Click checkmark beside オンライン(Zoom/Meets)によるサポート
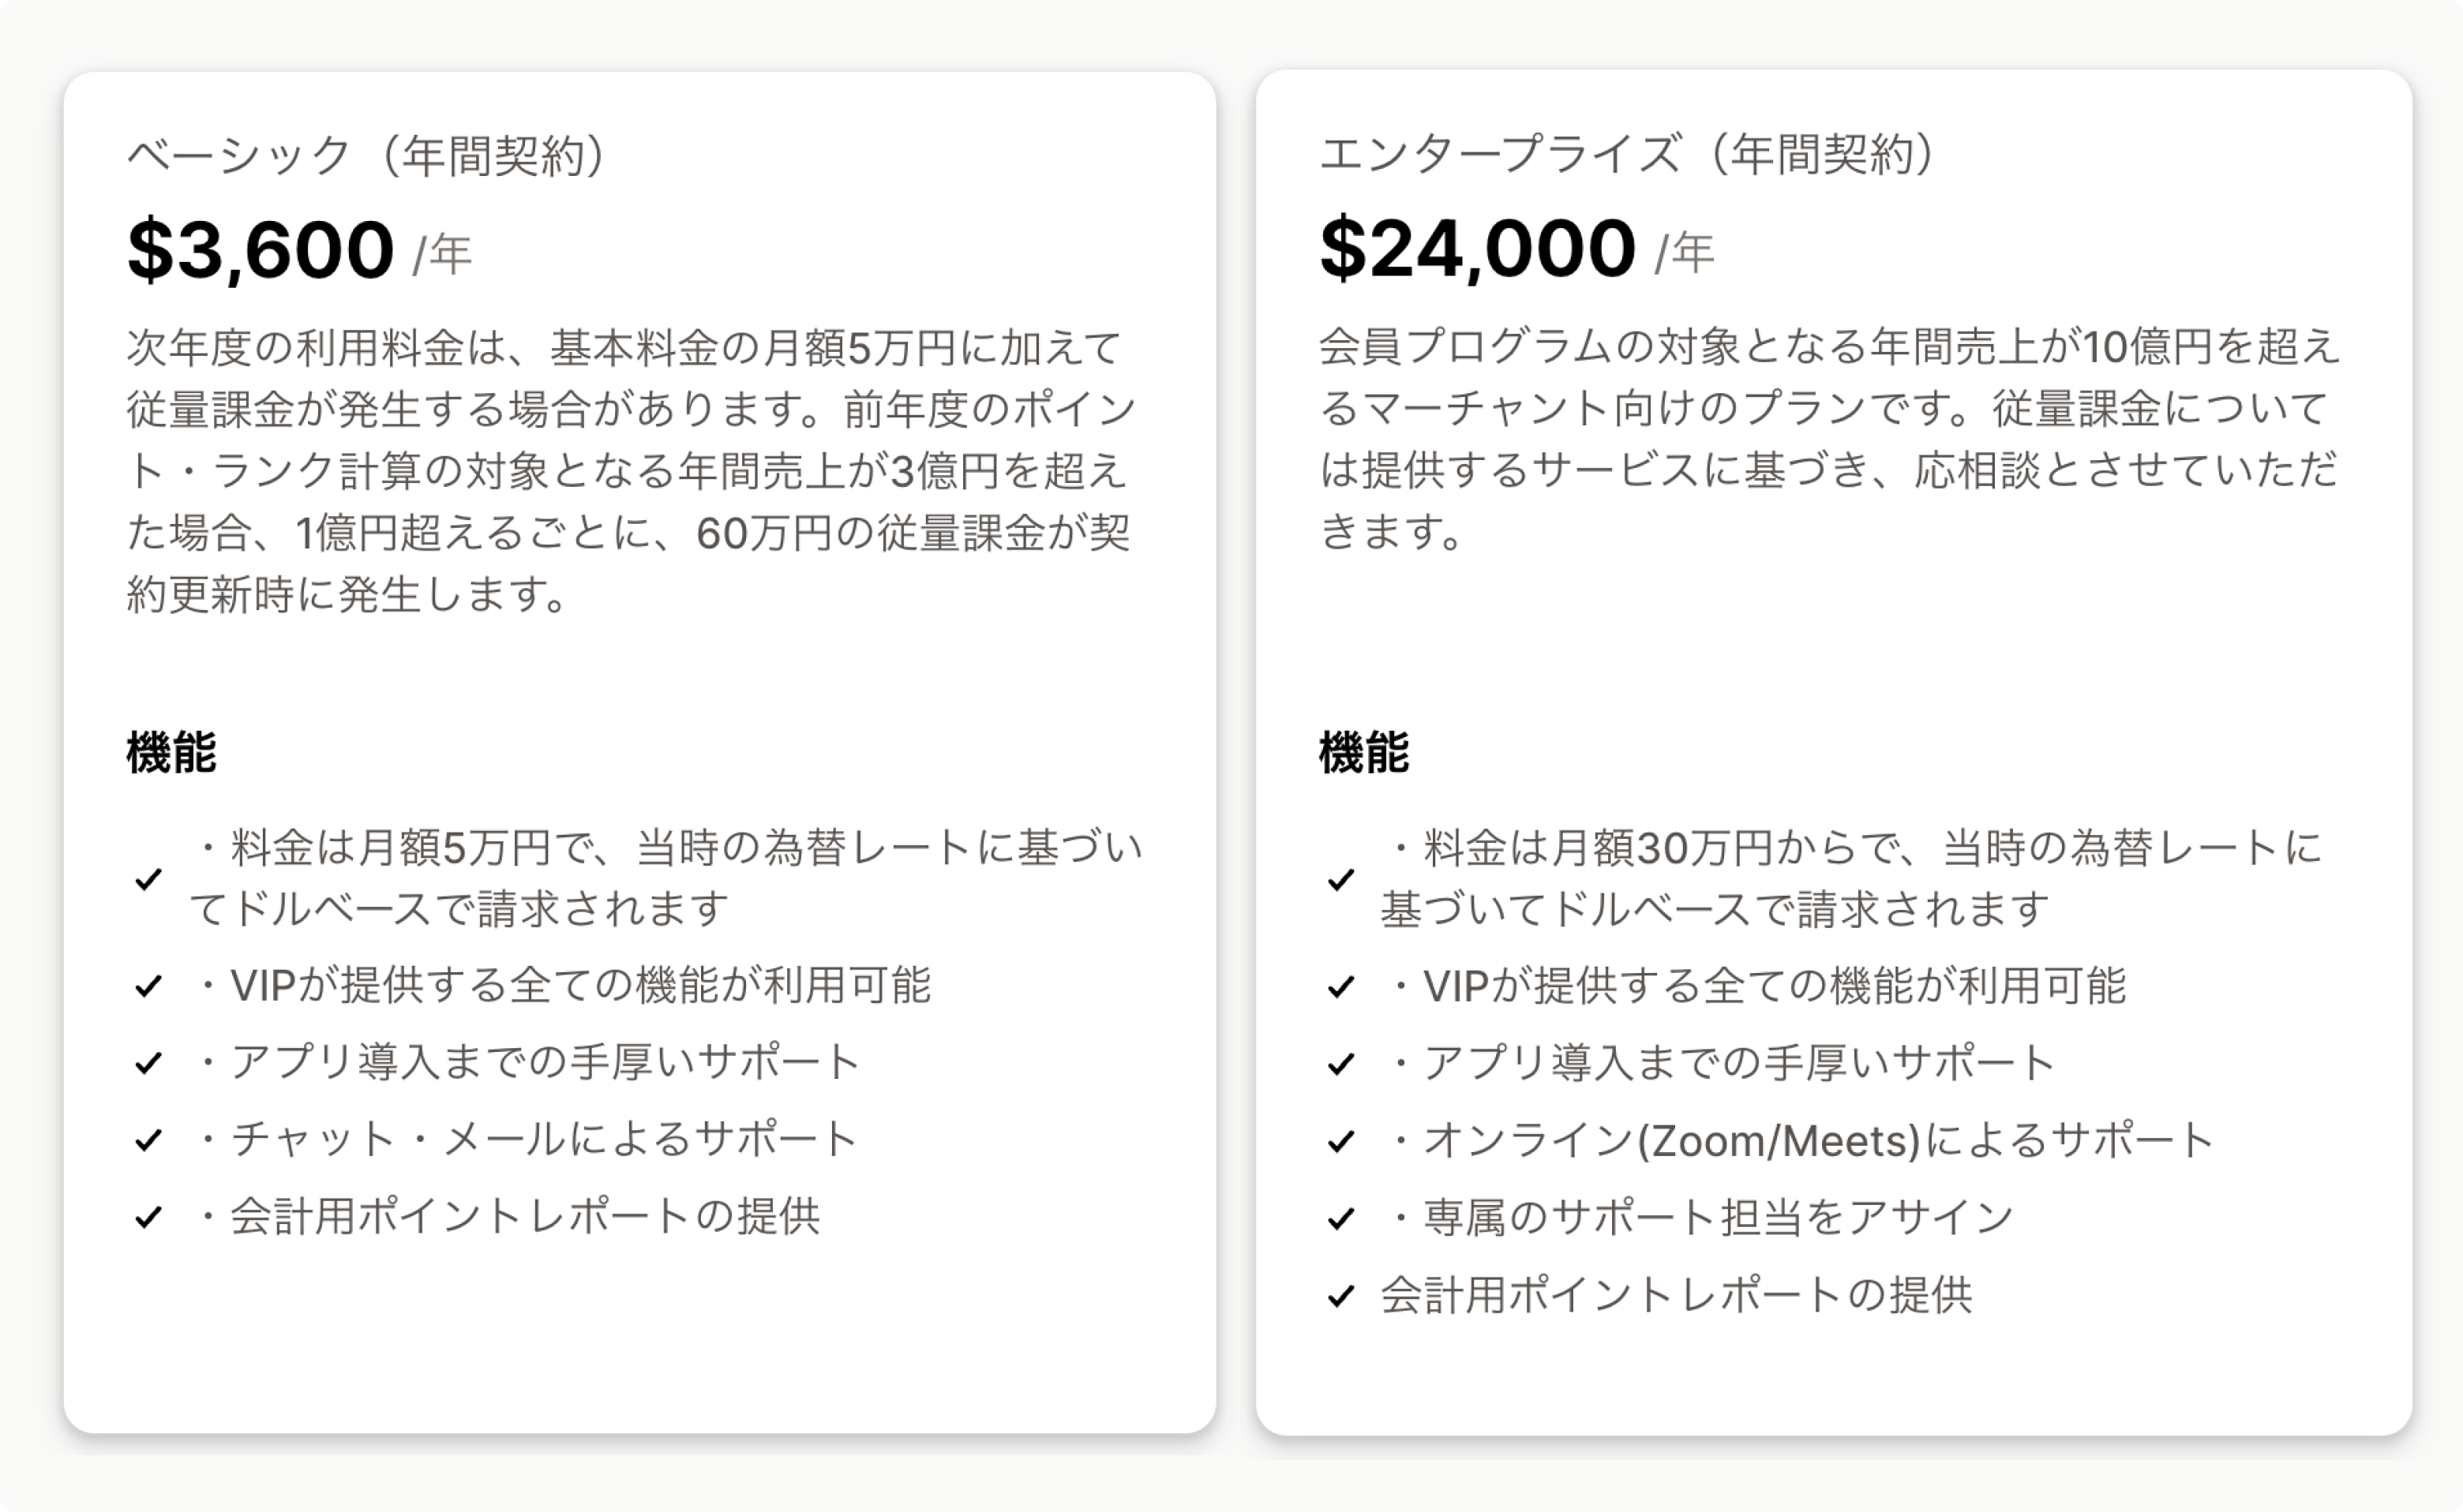The width and height of the screenshot is (2463, 1512). [1340, 1141]
